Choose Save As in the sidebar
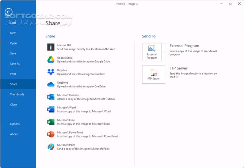The width and height of the screenshot is (244, 168). coord(15,64)
